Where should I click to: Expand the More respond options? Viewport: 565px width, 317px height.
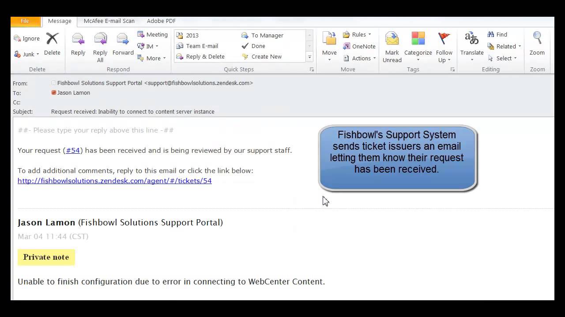click(x=151, y=58)
